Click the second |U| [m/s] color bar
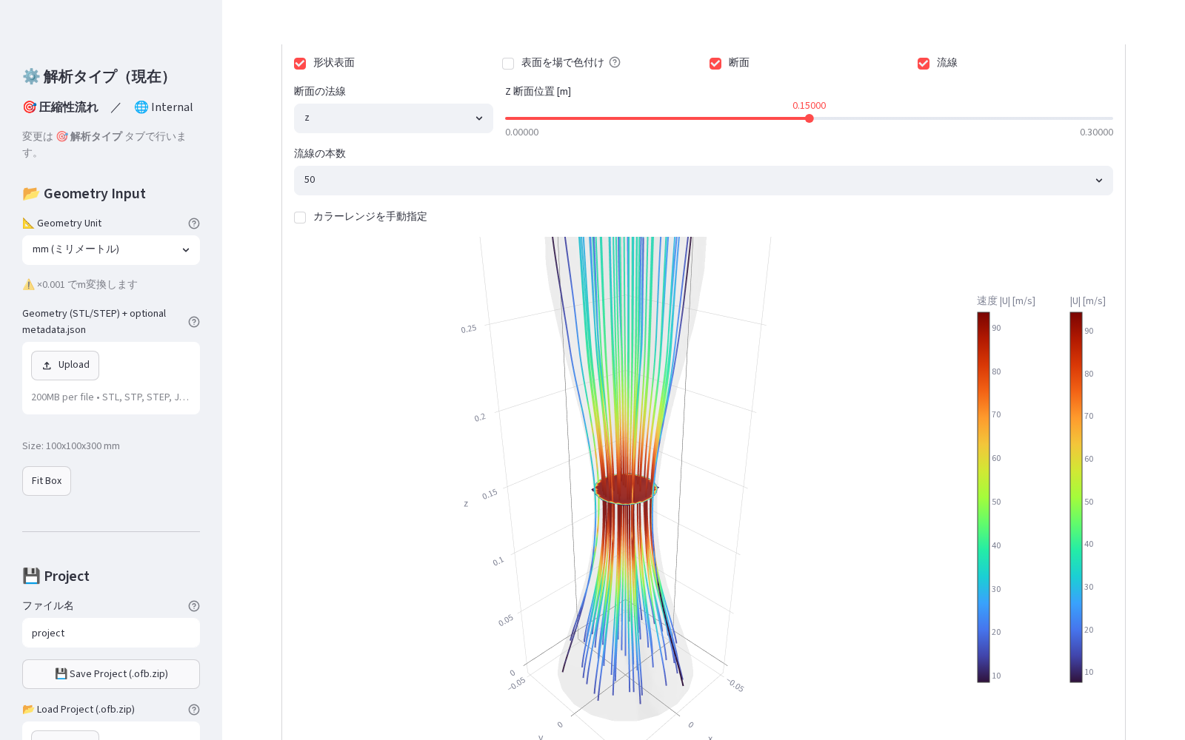The image size is (1185, 740). coord(1076,497)
